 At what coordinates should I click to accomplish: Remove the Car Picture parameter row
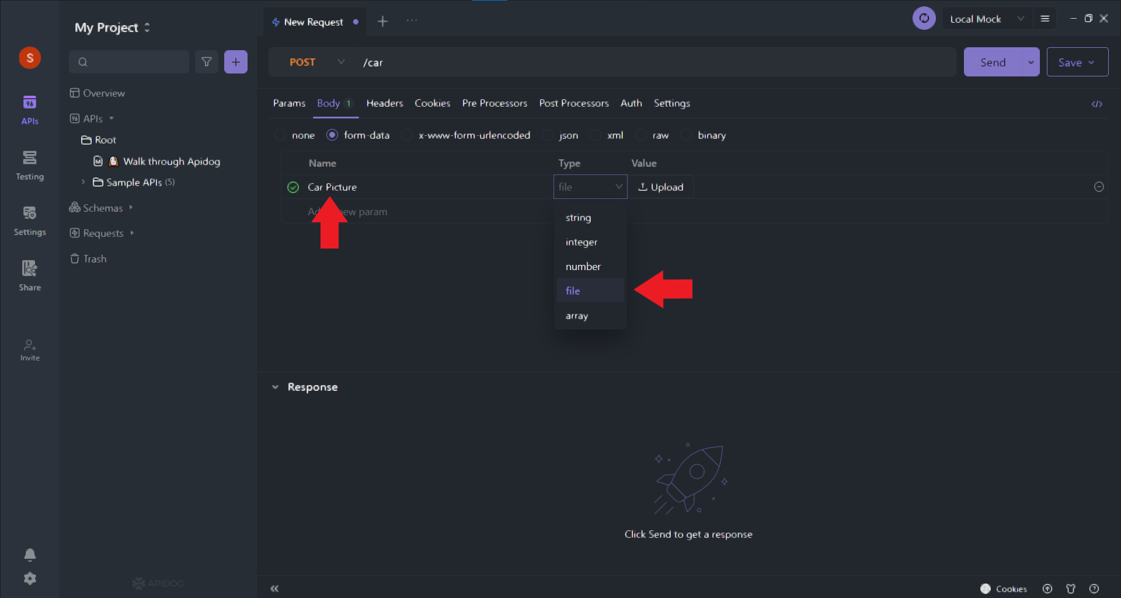(1099, 187)
